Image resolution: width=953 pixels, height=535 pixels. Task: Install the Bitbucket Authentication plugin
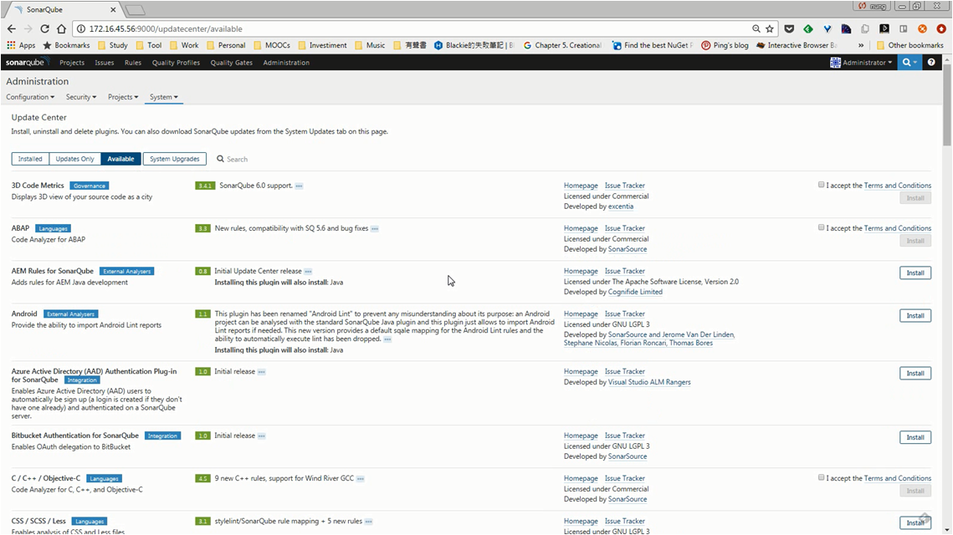(x=915, y=437)
